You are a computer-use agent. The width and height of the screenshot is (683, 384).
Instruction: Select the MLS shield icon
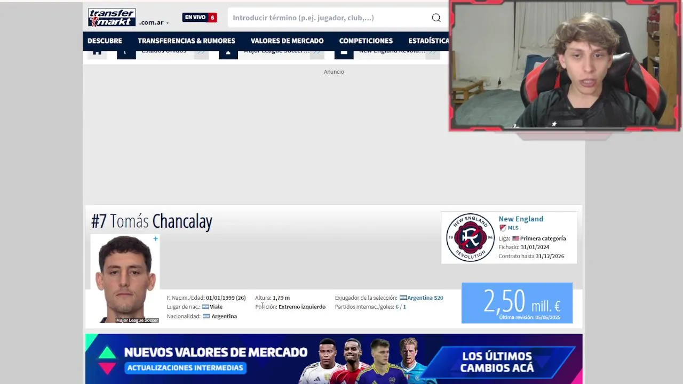[x=502, y=228]
